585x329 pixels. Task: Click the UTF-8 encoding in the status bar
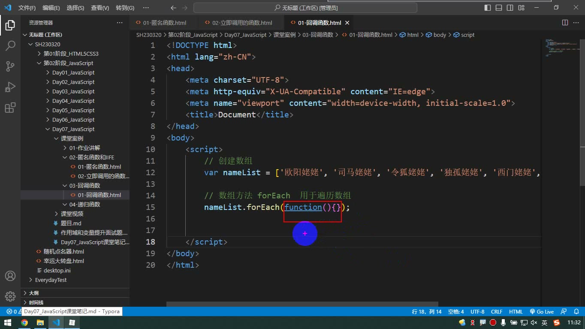pyautogui.click(x=477, y=312)
